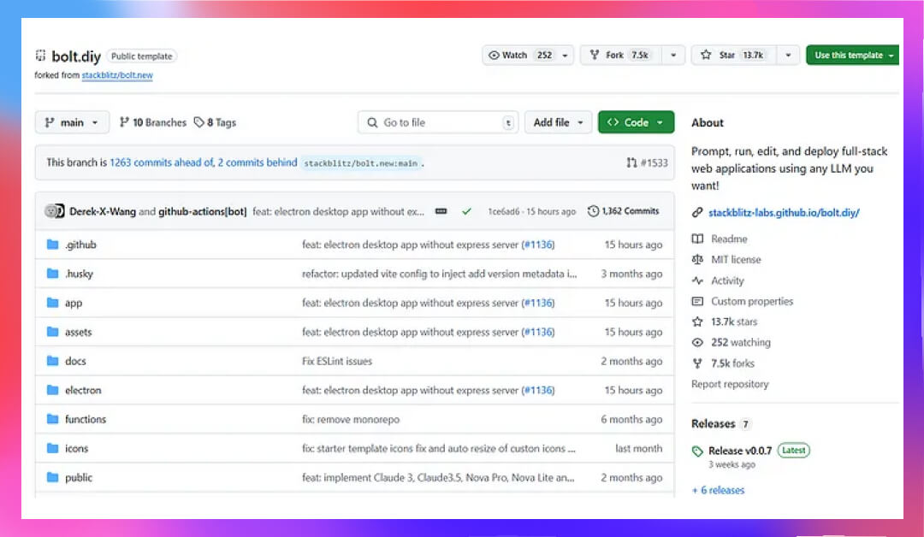Open the Add file menu
Viewport: 924px width, 537px height.
point(558,122)
